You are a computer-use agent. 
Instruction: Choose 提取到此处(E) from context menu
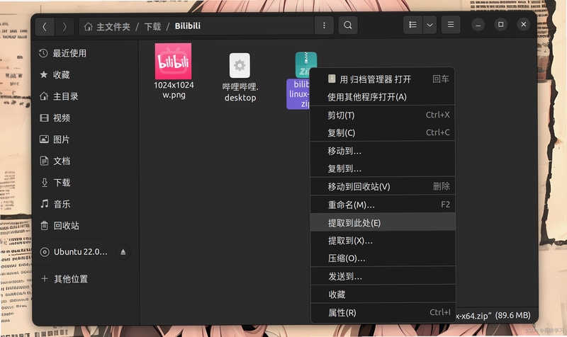point(383,223)
